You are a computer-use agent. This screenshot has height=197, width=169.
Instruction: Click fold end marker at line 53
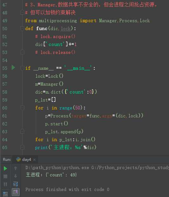(x=22, y=52)
